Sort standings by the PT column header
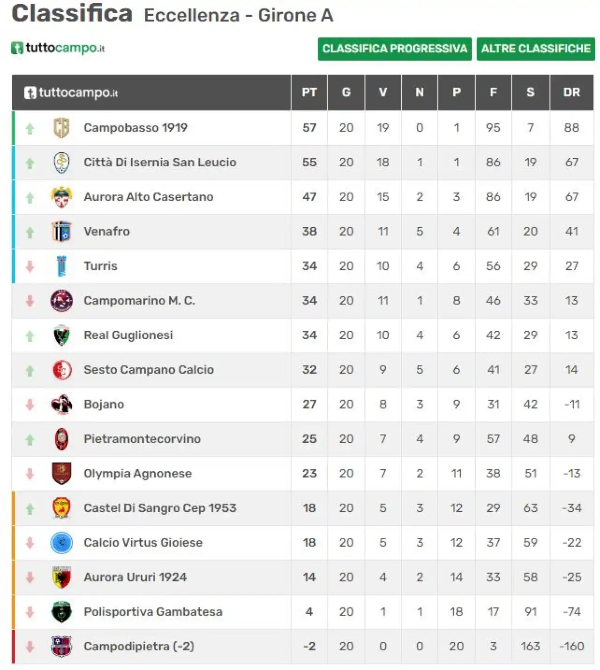600x670 pixels. (309, 92)
